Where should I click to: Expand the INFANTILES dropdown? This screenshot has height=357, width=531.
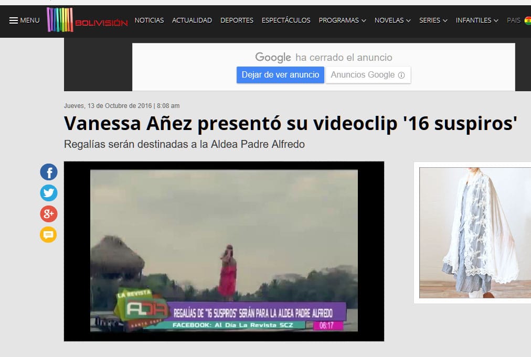[477, 20]
